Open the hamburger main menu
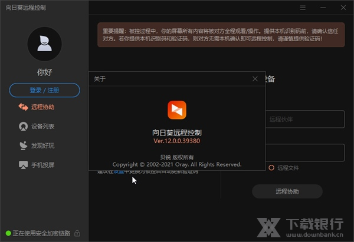 point(303,8)
